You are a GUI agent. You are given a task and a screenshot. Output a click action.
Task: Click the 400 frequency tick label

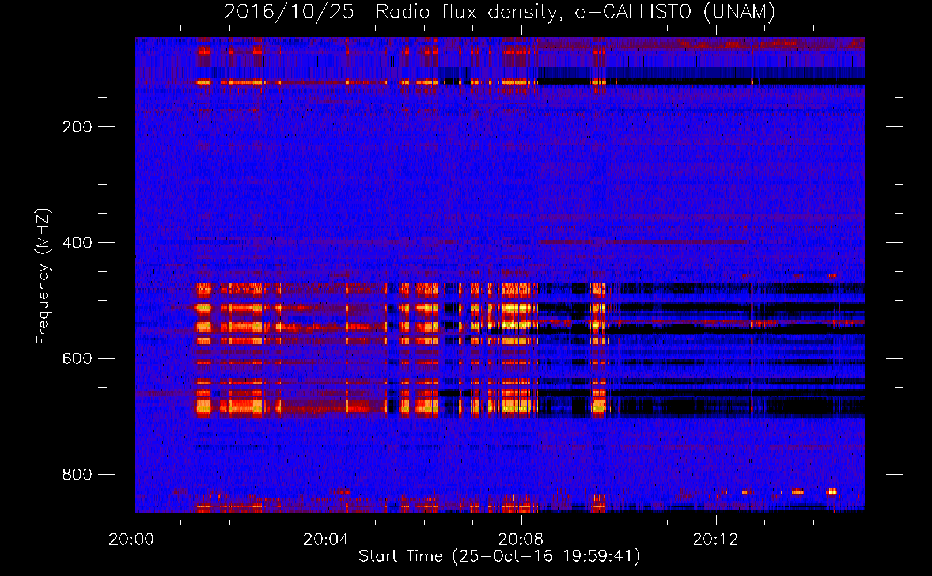tap(77, 242)
